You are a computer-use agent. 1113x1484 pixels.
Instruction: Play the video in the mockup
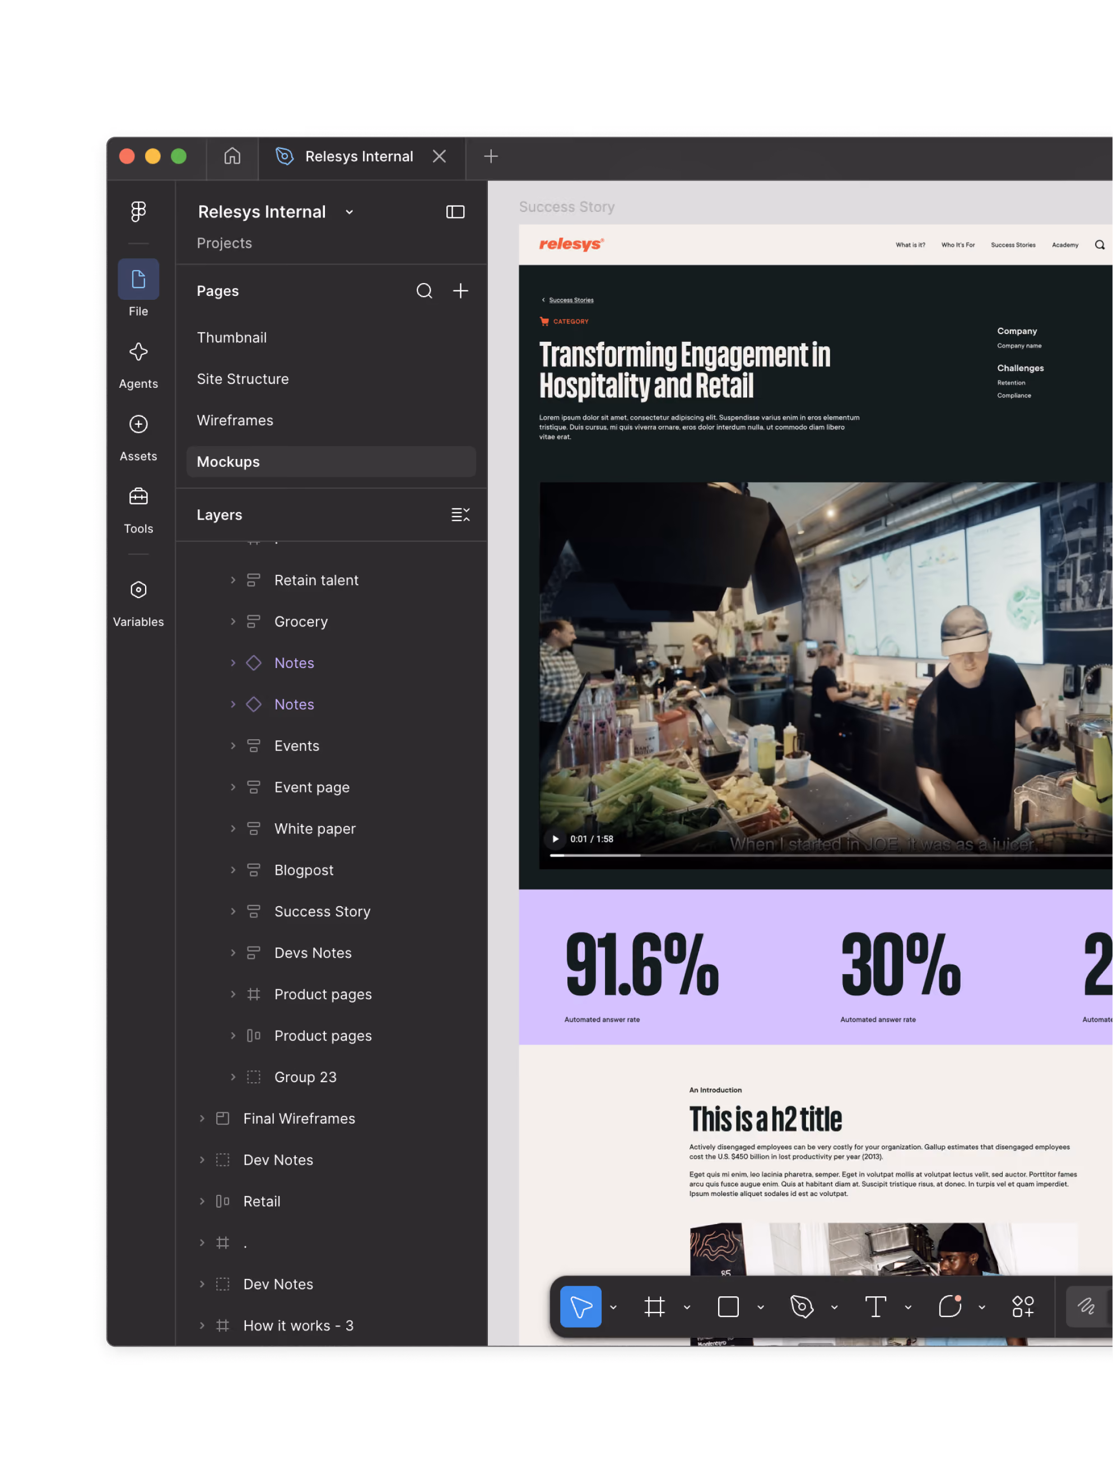coord(555,840)
